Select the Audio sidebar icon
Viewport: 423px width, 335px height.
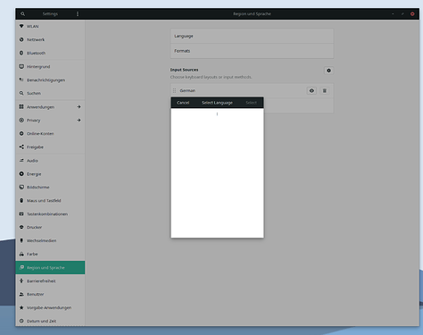(21, 161)
